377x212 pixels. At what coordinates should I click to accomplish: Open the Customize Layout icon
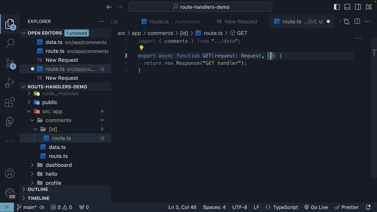click(x=369, y=7)
